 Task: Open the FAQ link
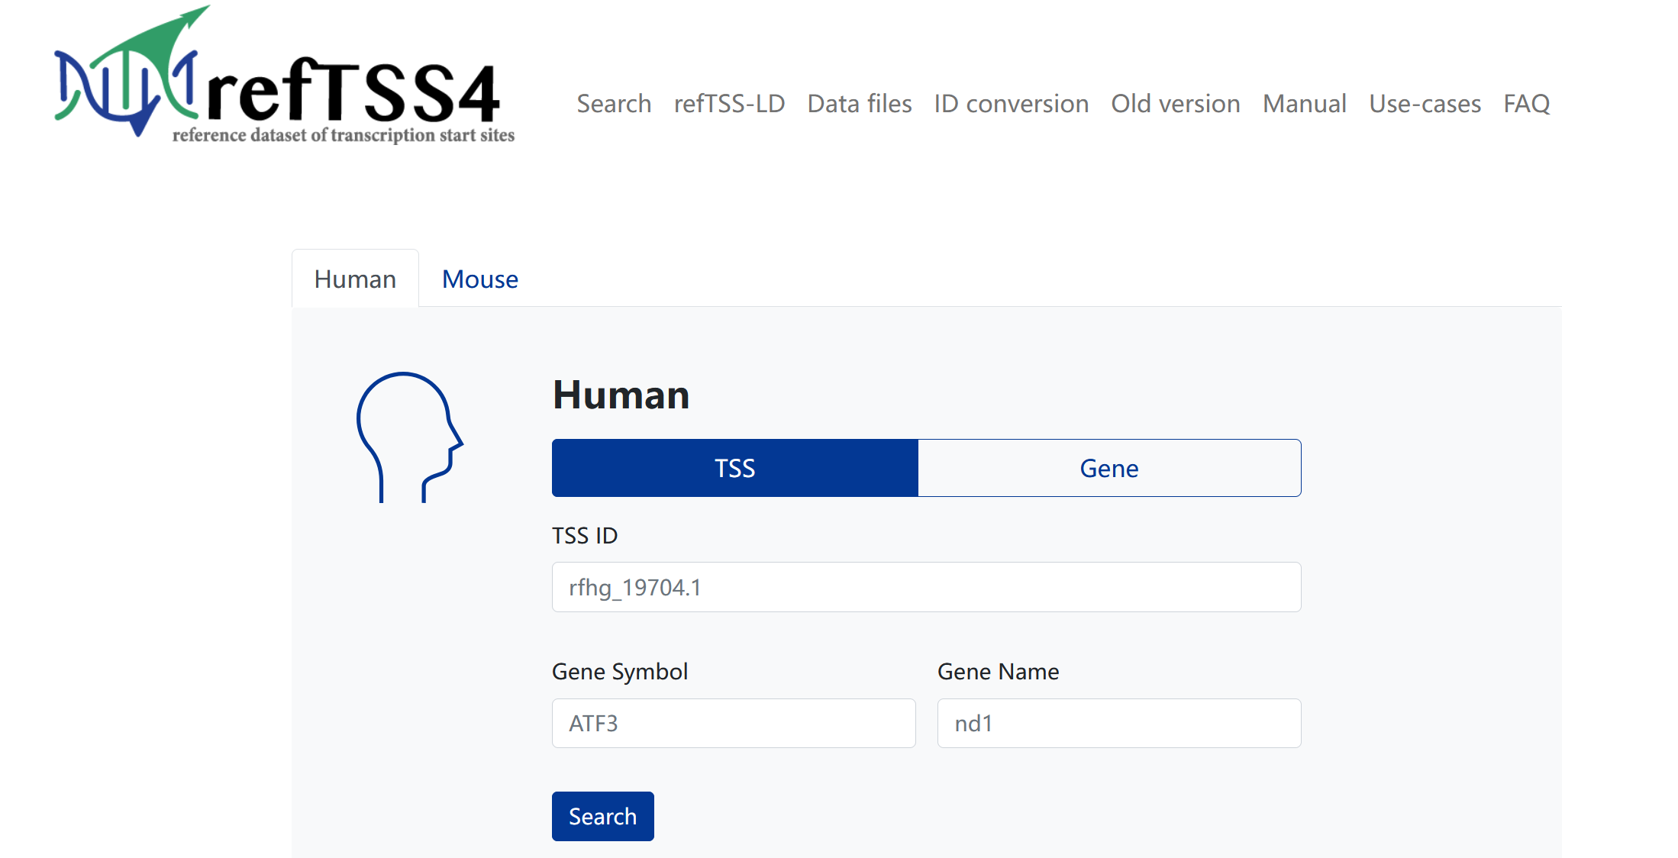[1526, 104]
